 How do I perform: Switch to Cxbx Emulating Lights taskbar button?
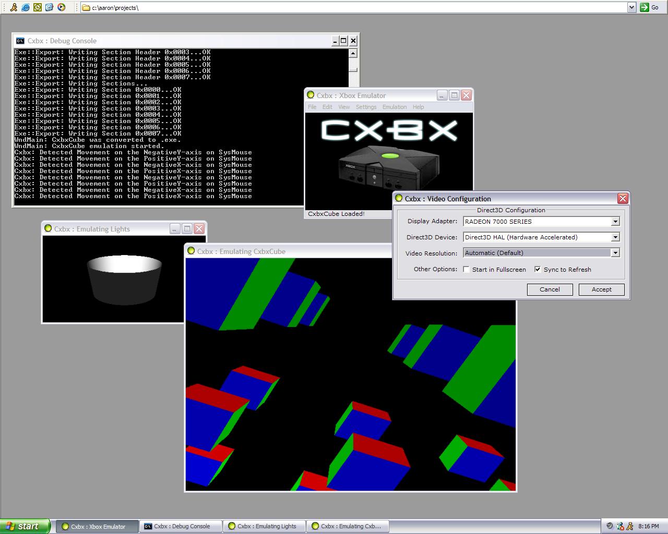[265, 526]
